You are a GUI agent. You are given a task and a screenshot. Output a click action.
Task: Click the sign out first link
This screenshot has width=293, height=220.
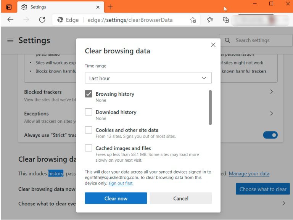(121, 183)
